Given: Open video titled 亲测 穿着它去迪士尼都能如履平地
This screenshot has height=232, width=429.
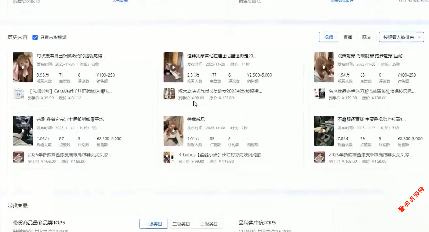Looking at the screenshot, I should click(x=70, y=119).
